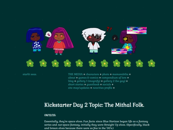Screen dimensions: 173x130
Task: Open the neocities profile link
Action: pos(103,88)
